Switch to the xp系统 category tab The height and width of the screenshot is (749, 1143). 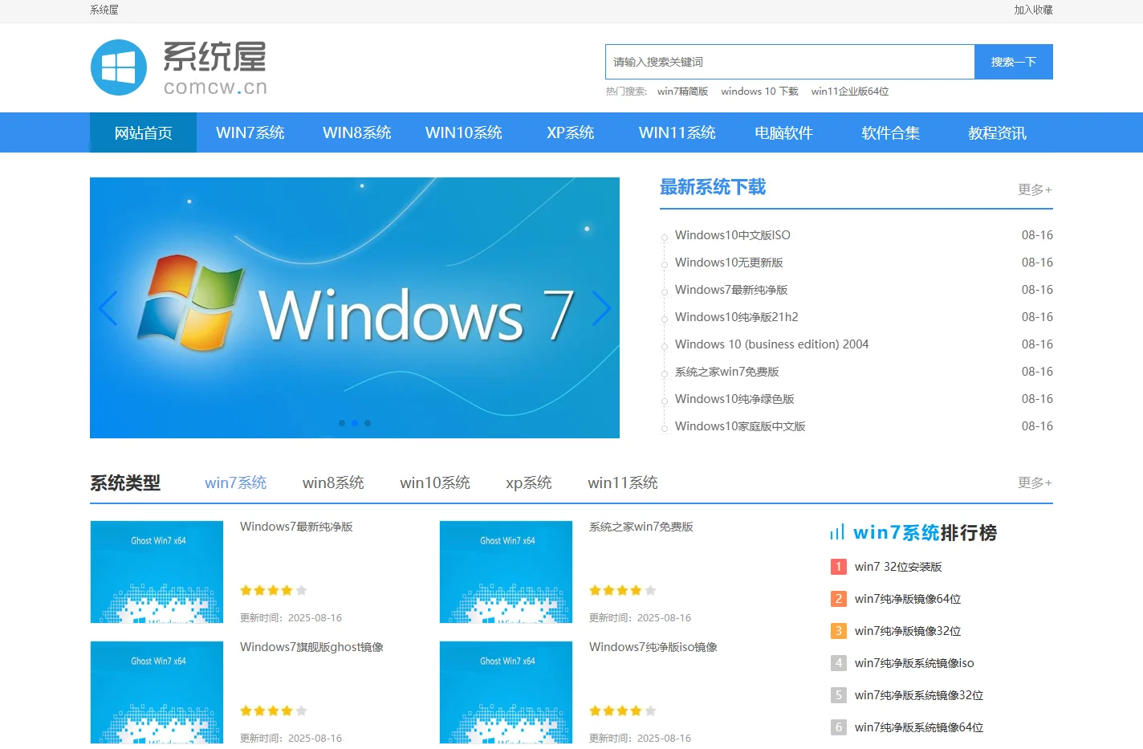click(x=529, y=482)
